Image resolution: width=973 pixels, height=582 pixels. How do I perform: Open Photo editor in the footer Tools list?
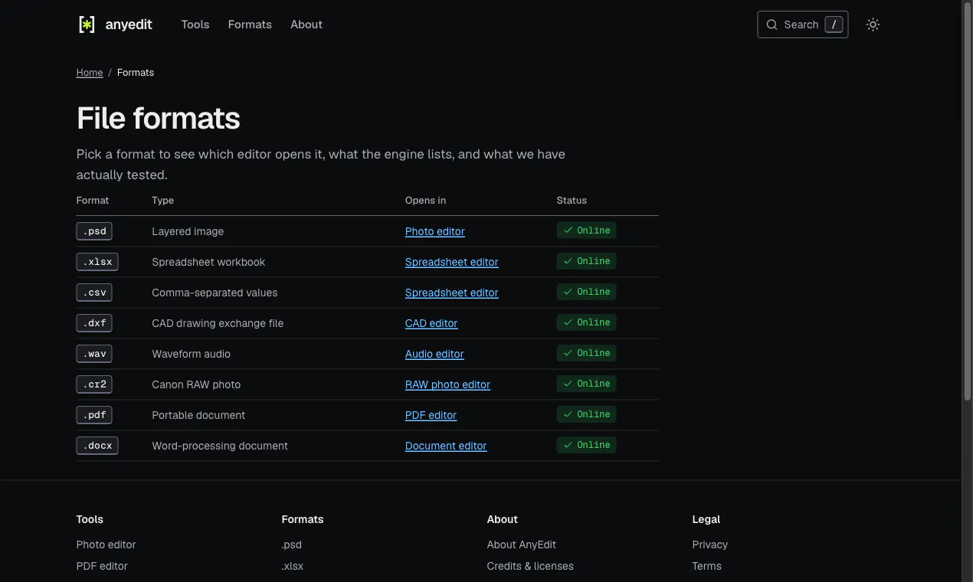[x=106, y=544]
